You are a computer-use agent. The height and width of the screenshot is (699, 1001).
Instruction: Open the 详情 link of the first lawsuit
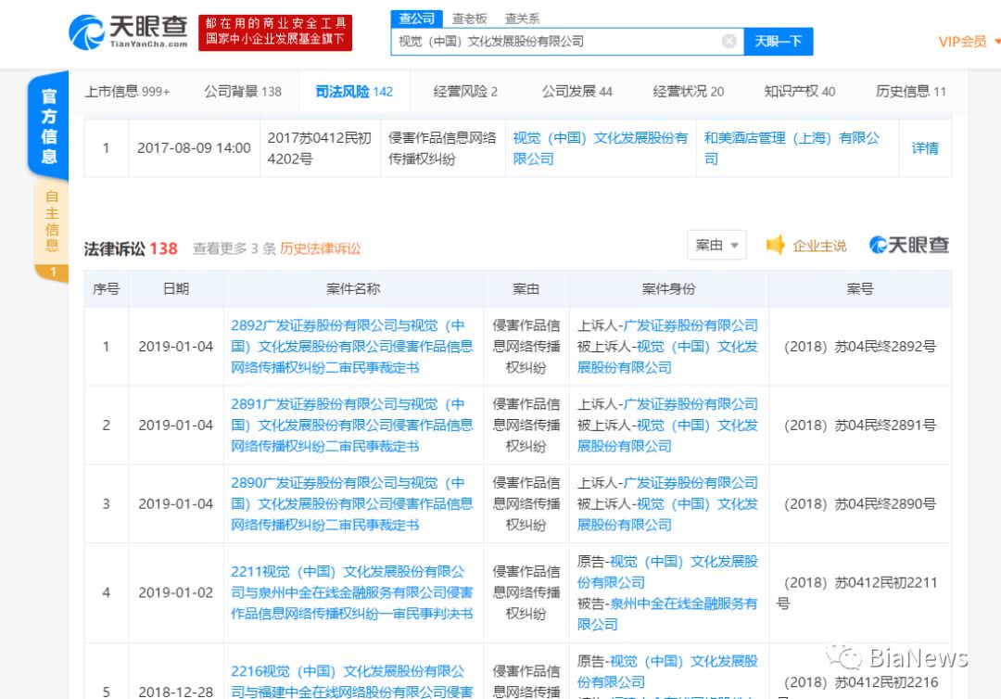tap(925, 147)
